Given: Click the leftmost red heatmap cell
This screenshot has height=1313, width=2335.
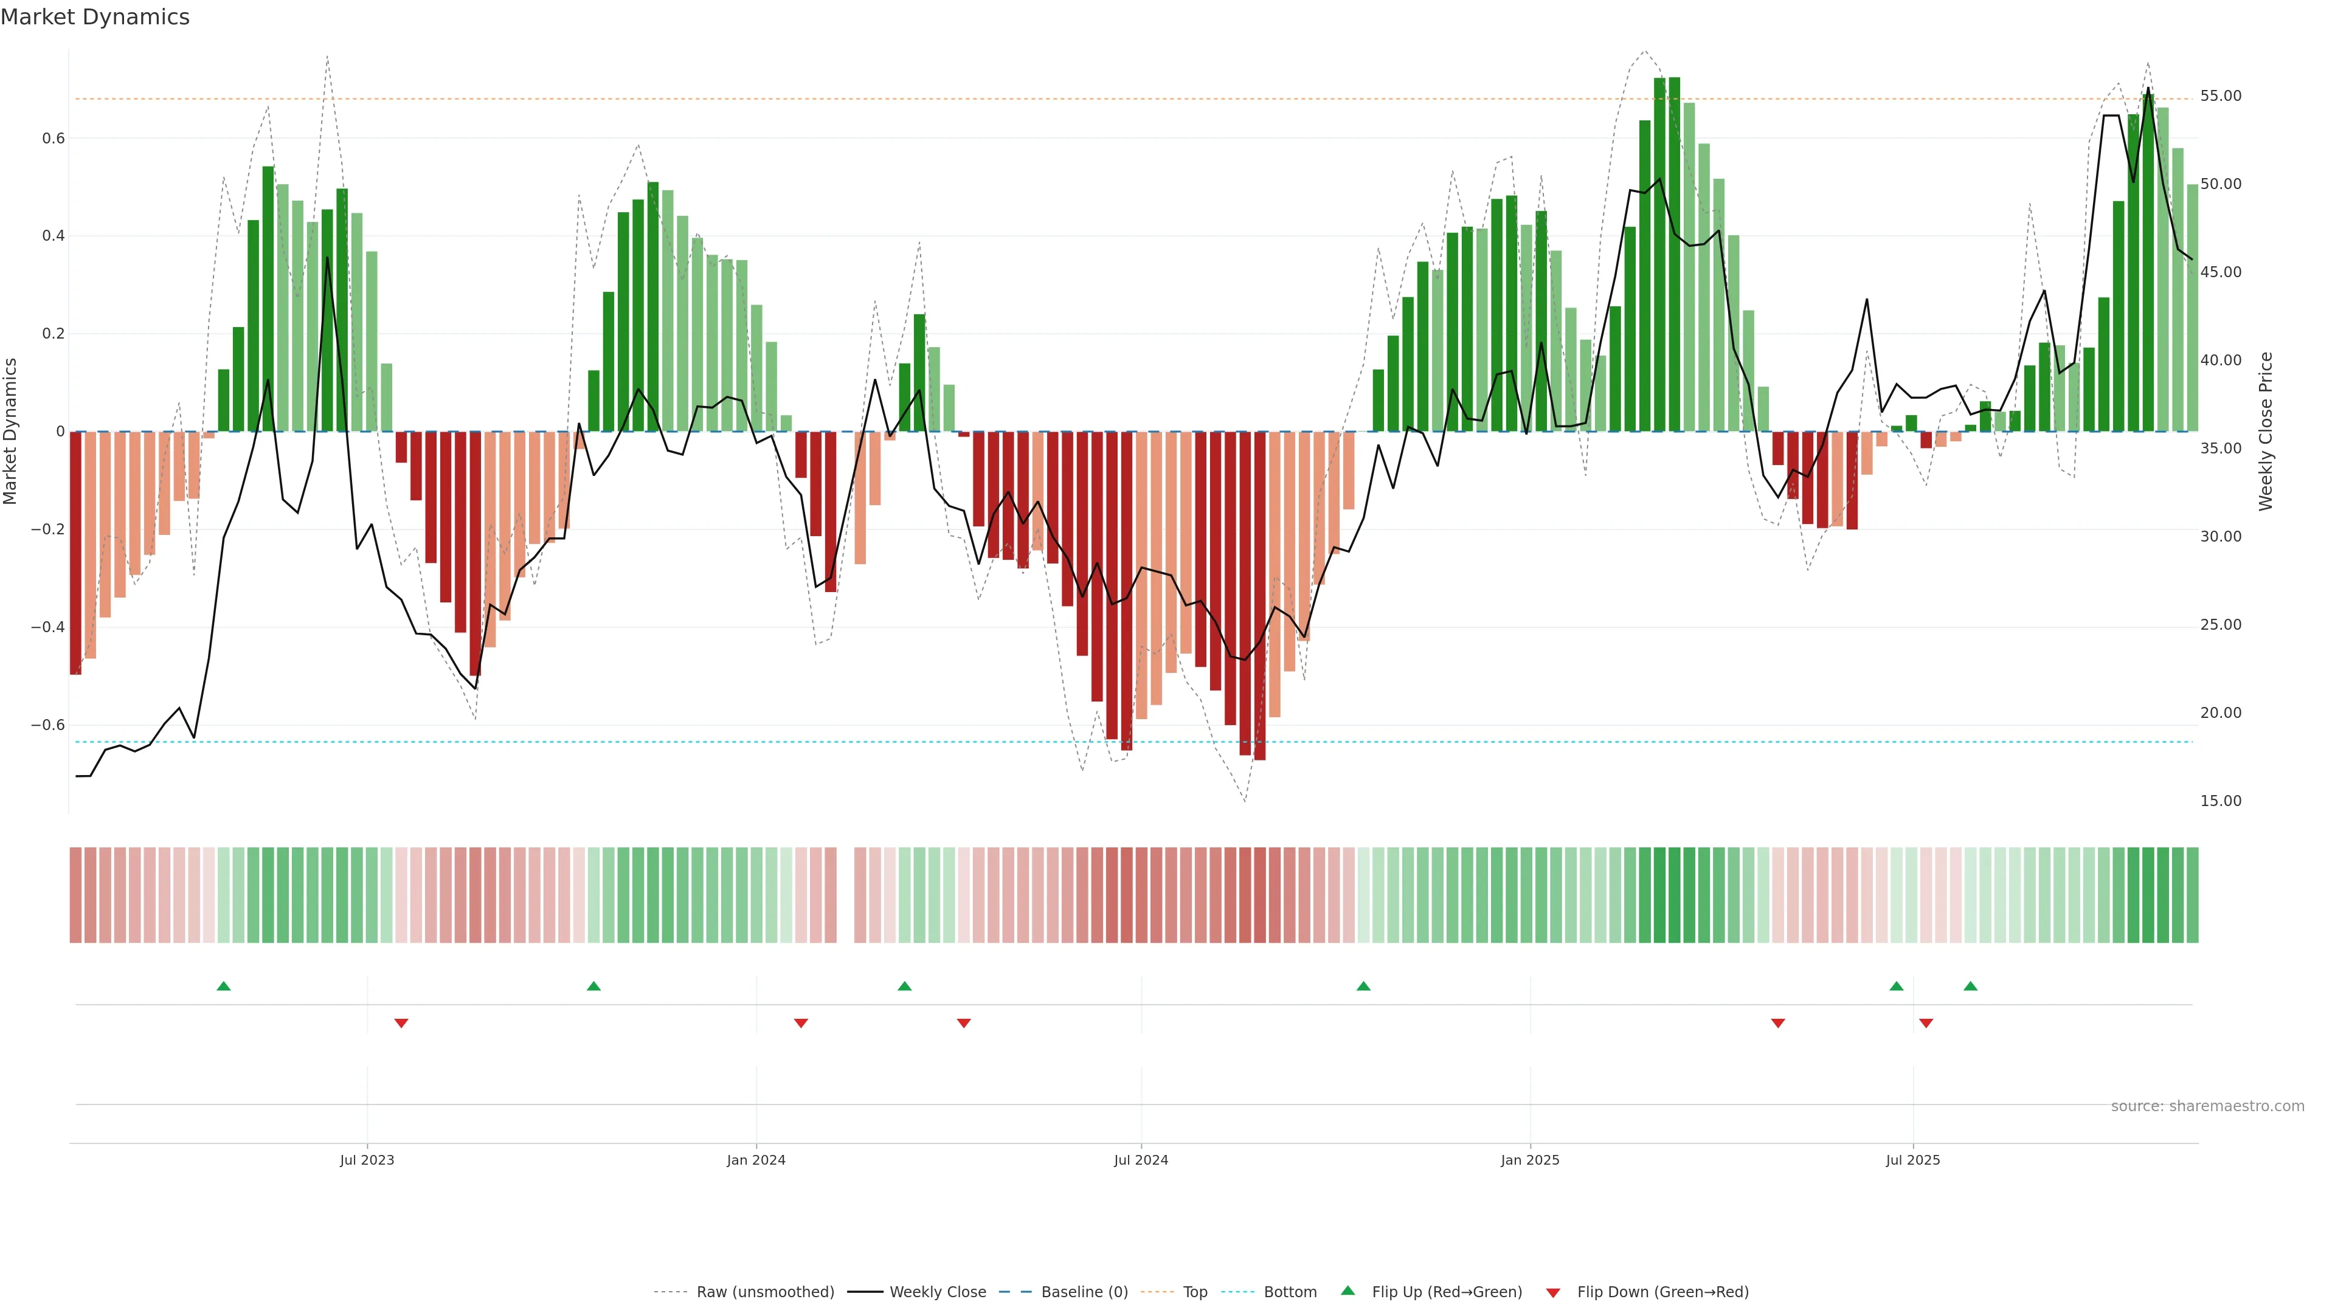Looking at the screenshot, I should 76,895.
